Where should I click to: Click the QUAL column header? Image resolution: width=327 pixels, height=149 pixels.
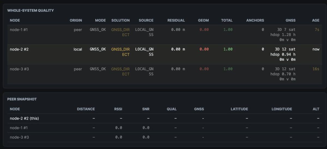(x=172, y=109)
